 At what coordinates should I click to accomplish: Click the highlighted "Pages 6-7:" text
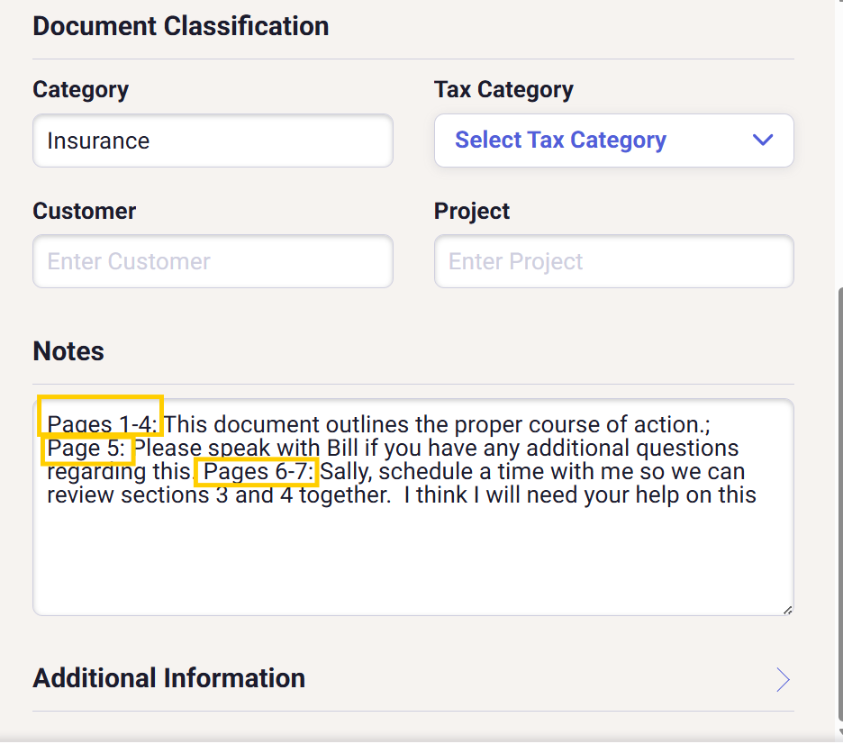click(x=257, y=471)
